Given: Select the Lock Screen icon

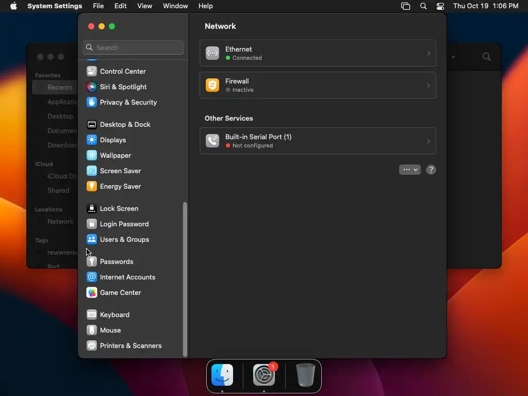Looking at the screenshot, I should point(92,209).
